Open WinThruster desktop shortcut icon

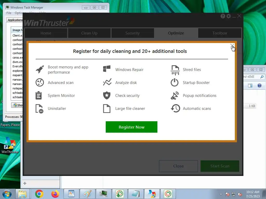coord(10,145)
